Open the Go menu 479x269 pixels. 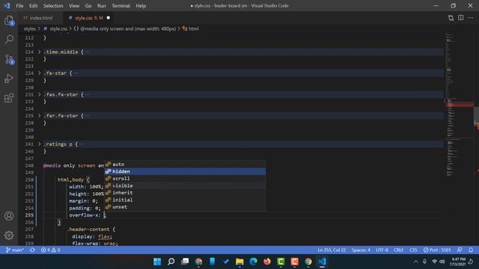pos(88,6)
